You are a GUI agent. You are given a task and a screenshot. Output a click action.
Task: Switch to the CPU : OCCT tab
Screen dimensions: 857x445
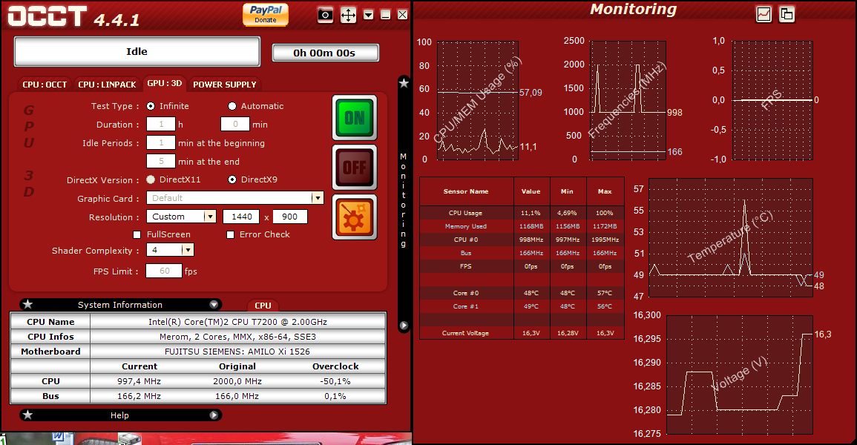pos(45,85)
